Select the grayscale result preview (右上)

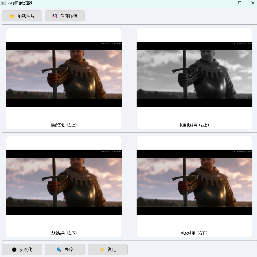tap(194, 74)
